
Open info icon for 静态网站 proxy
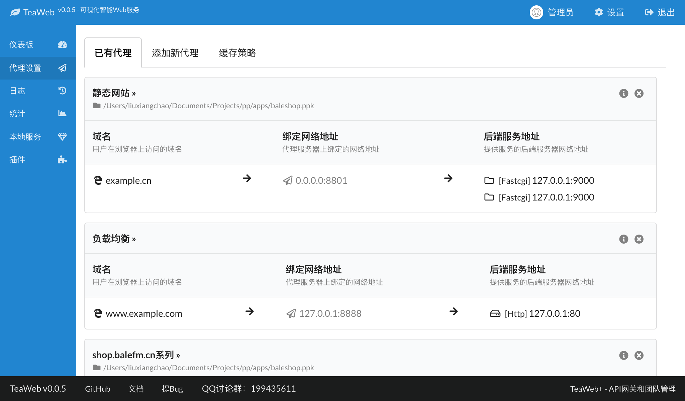(x=623, y=94)
